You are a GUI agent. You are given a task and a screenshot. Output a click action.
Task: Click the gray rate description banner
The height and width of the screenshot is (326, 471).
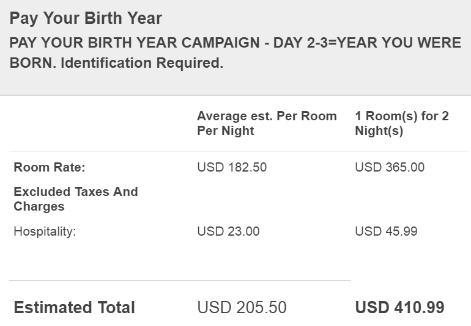tap(236, 48)
